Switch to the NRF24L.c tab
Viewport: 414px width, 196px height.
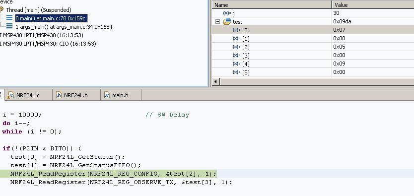[x=28, y=95]
